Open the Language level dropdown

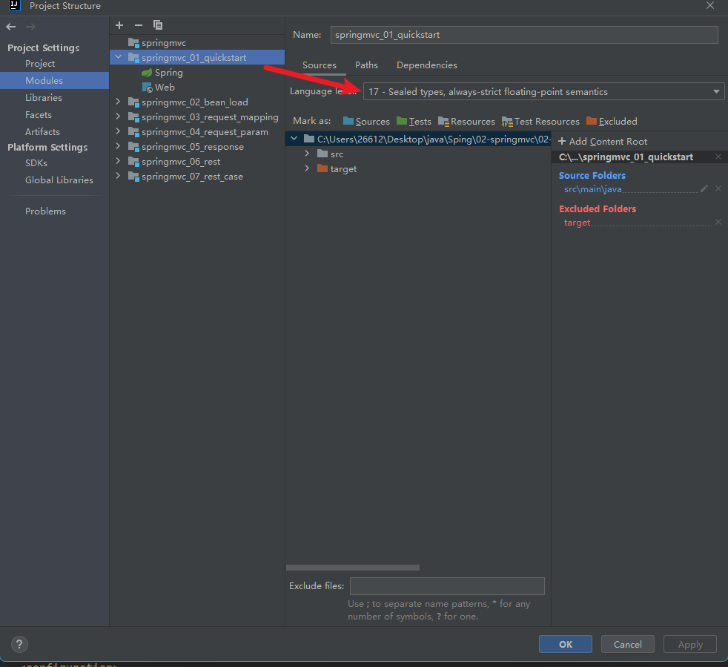tap(543, 91)
